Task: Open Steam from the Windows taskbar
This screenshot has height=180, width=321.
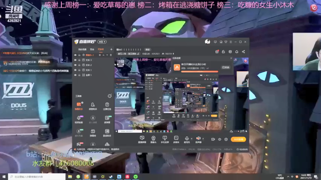Action: 111,176
